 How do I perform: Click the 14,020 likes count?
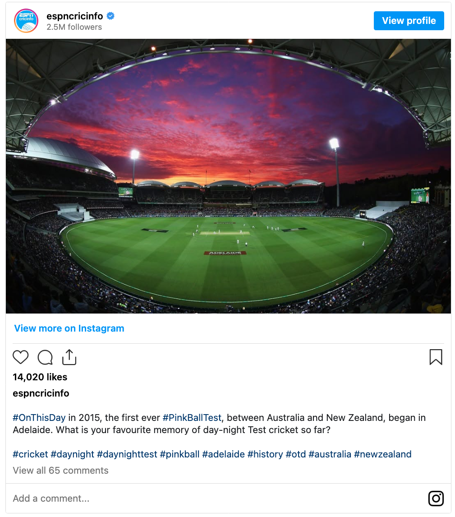coord(40,377)
